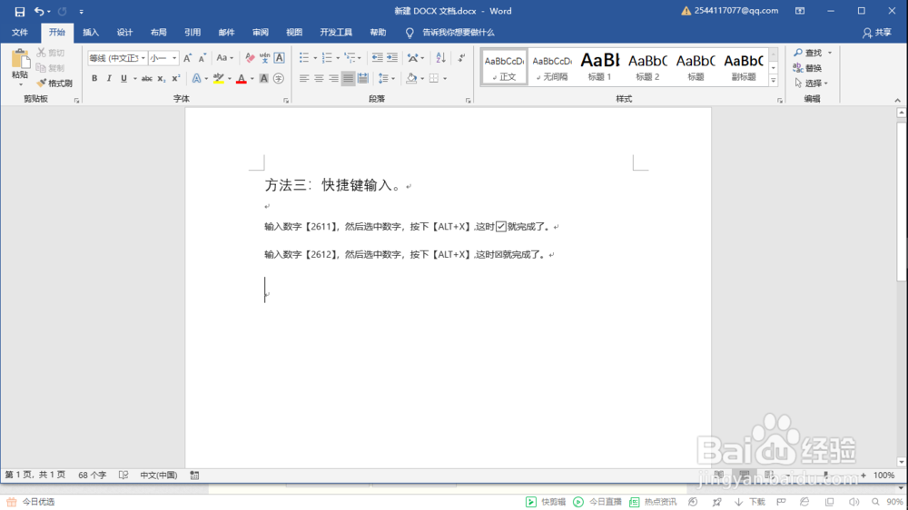Save the document with the floppy icon
This screenshot has width=908, height=510.
tap(20, 11)
